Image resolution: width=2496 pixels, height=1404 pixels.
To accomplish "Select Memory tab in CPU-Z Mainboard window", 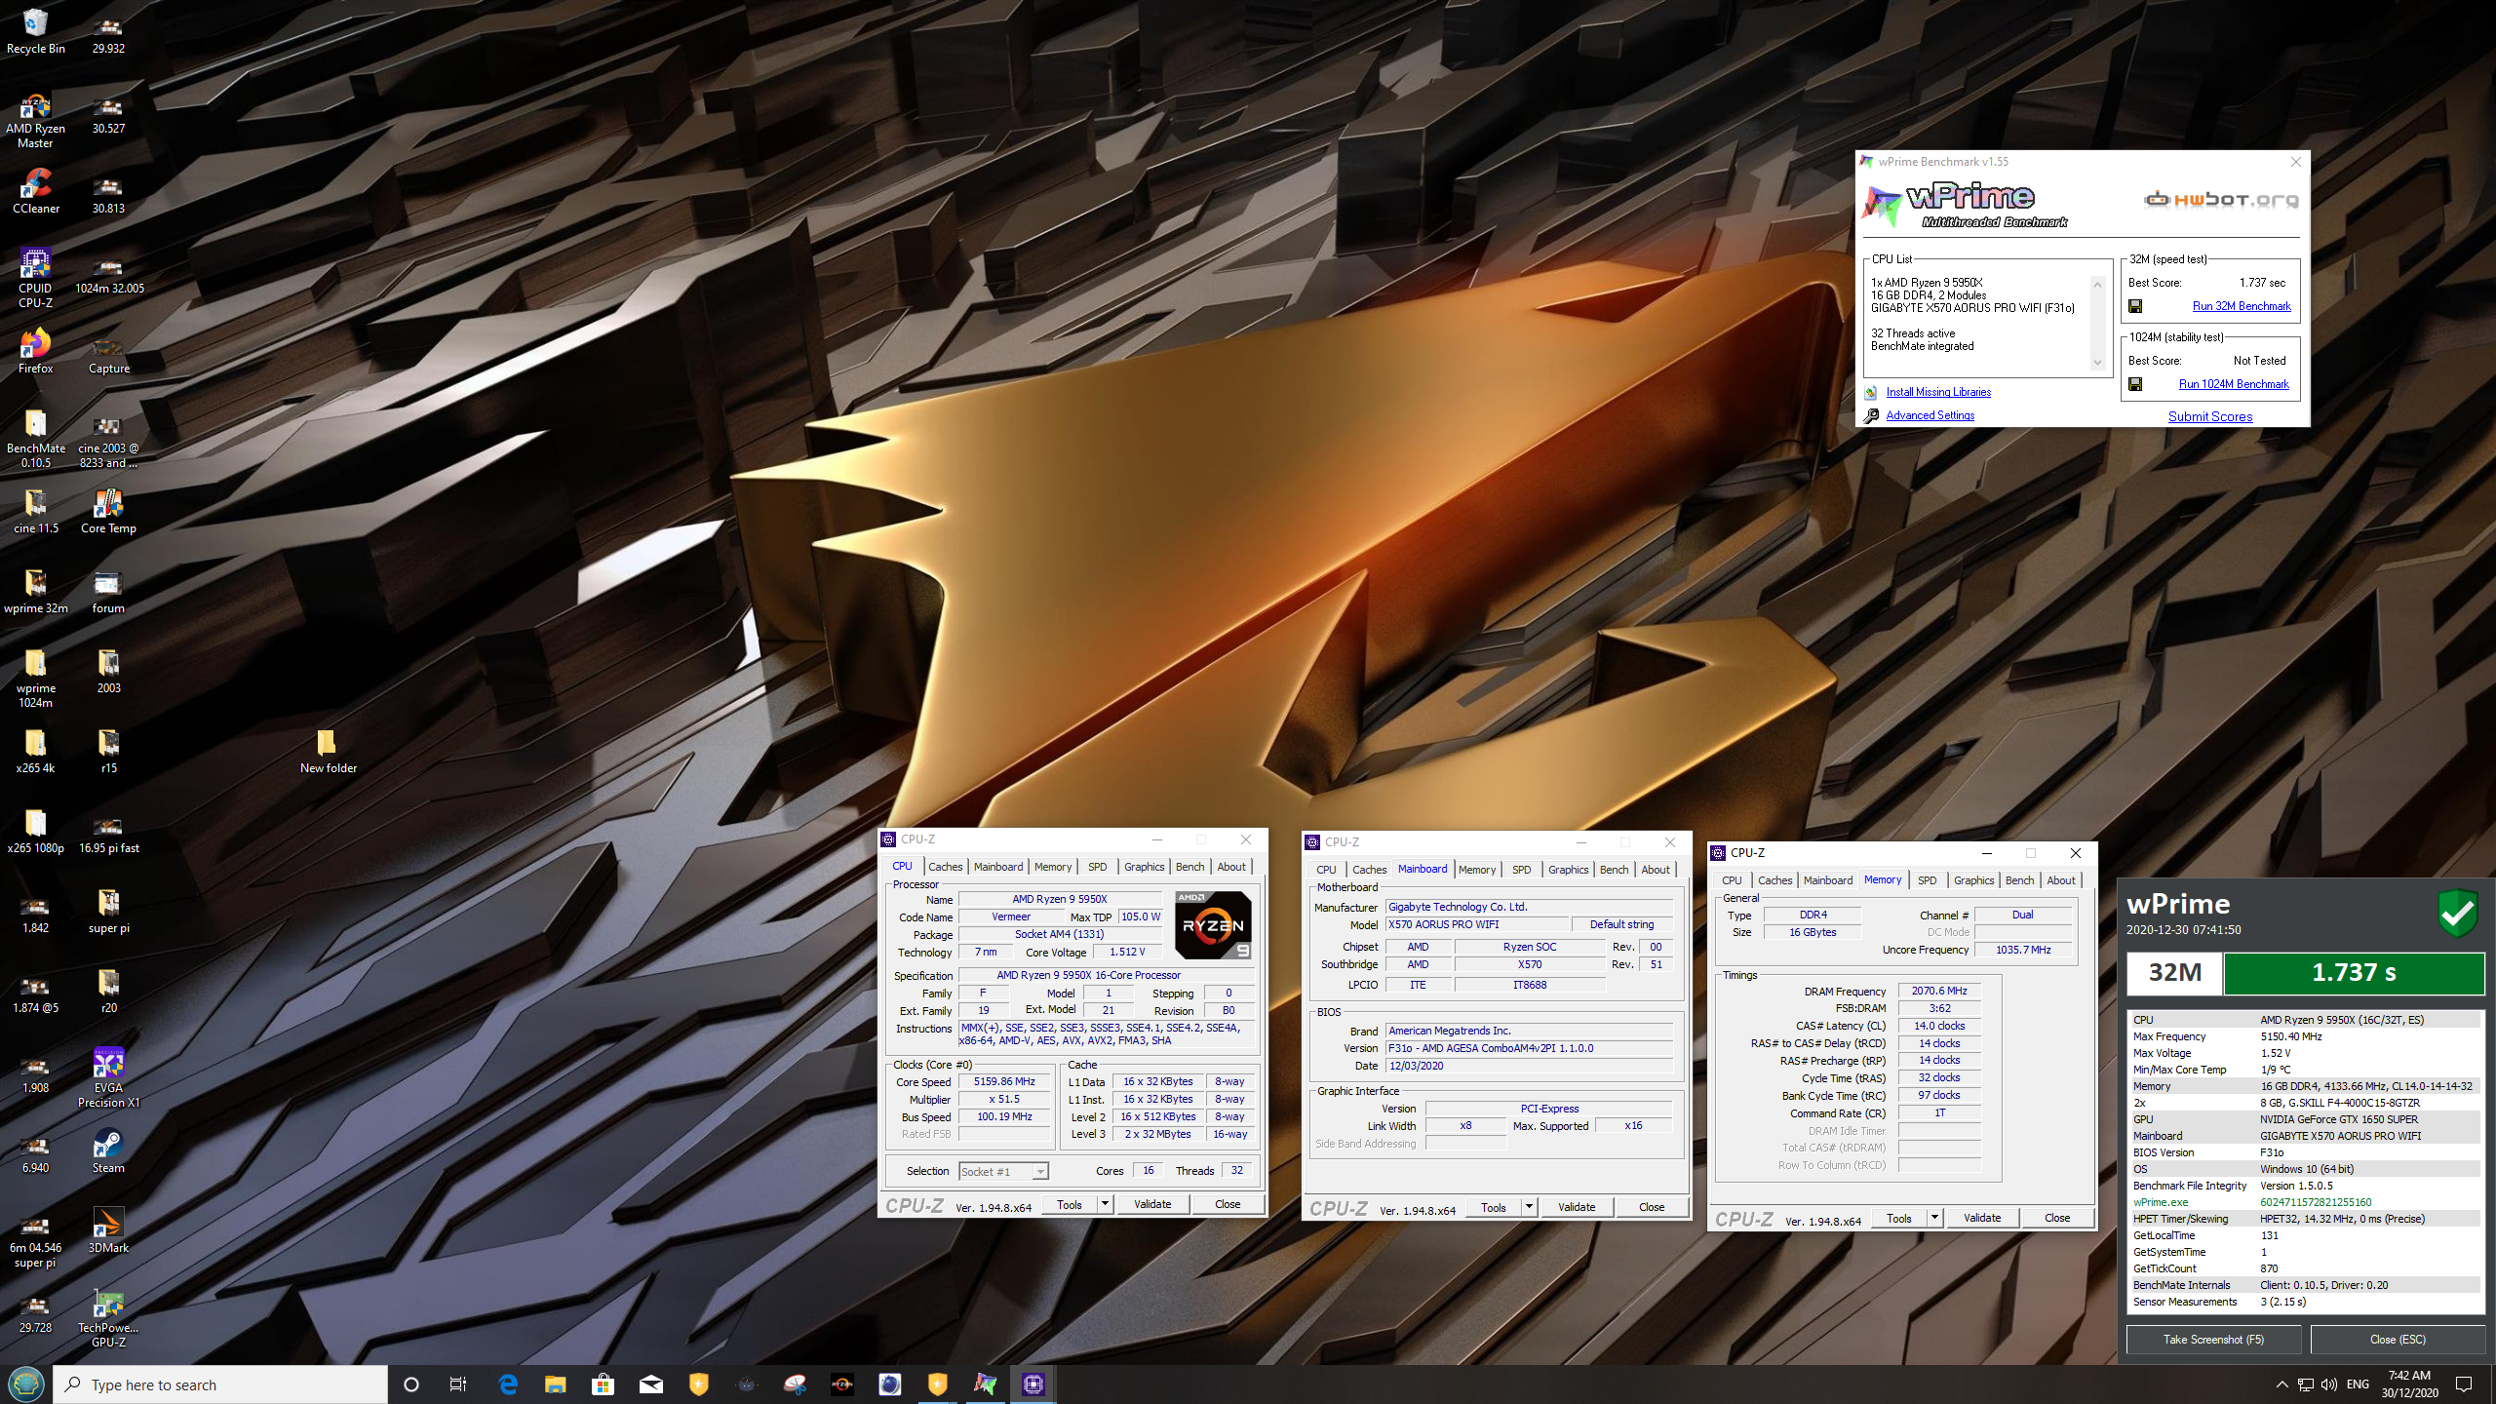I will [x=1476, y=870].
